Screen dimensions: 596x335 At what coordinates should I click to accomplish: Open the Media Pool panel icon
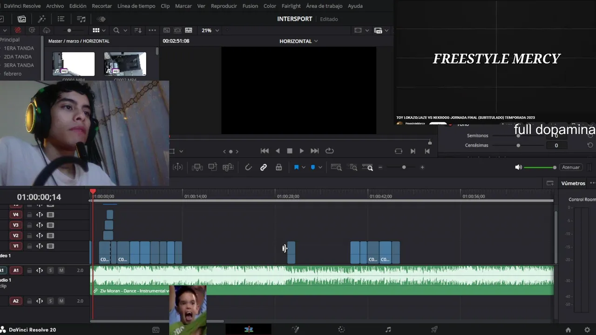pyautogui.click(x=22, y=19)
